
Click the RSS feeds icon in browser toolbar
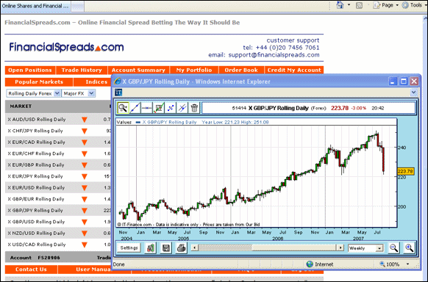[x=359, y=5]
